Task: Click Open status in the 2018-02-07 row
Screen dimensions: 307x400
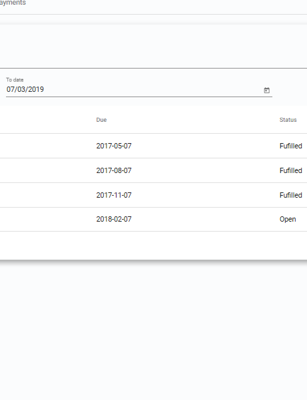Action: (288, 220)
